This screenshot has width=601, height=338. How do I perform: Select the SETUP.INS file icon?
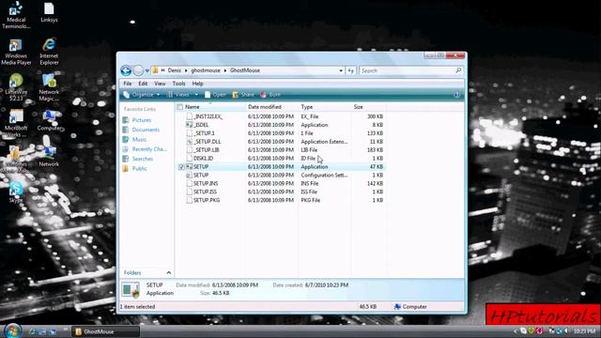190,184
